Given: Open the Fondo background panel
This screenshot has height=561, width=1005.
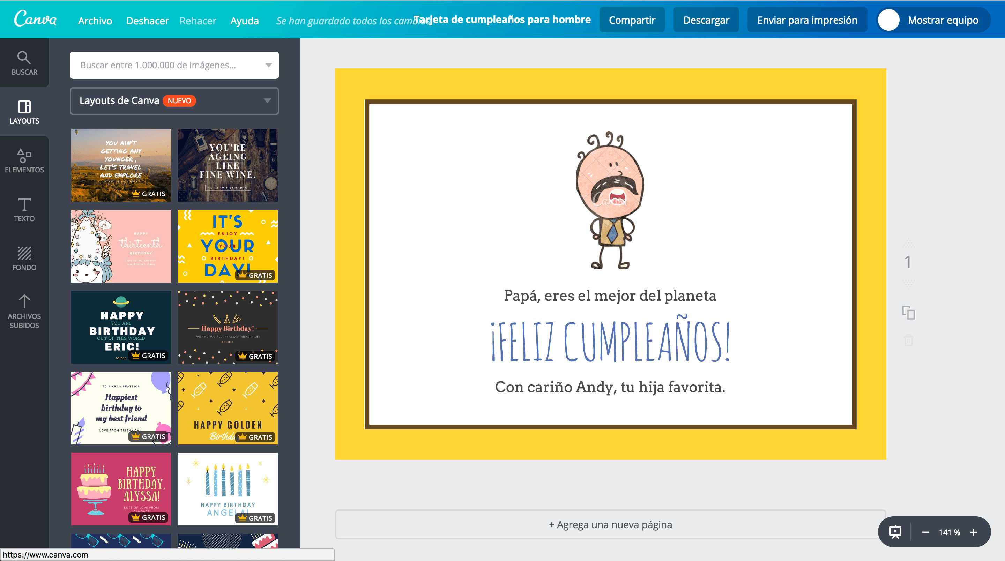Looking at the screenshot, I should click(24, 258).
